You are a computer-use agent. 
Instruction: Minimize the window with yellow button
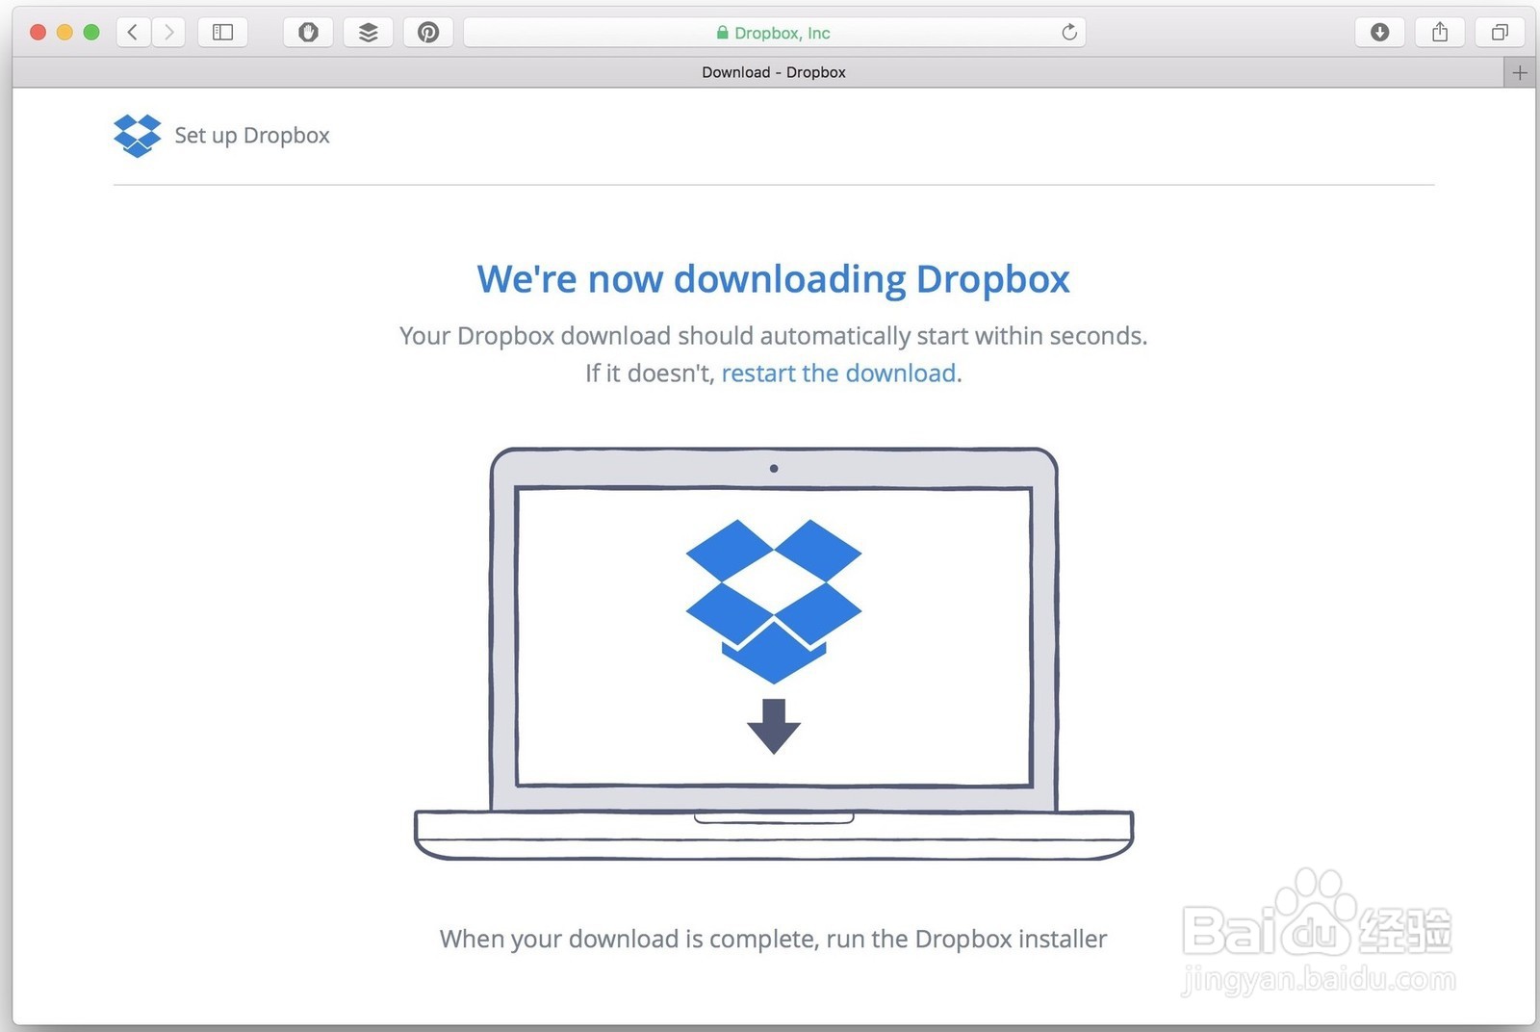point(64,33)
